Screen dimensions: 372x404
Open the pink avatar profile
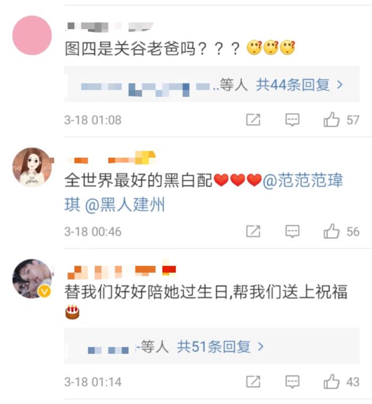pyautogui.click(x=32, y=35)
